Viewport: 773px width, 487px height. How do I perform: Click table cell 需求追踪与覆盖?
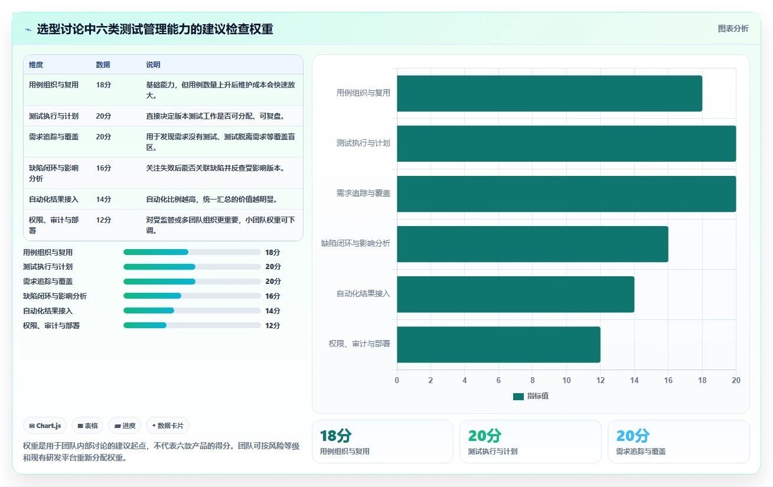tap(54, 137)
